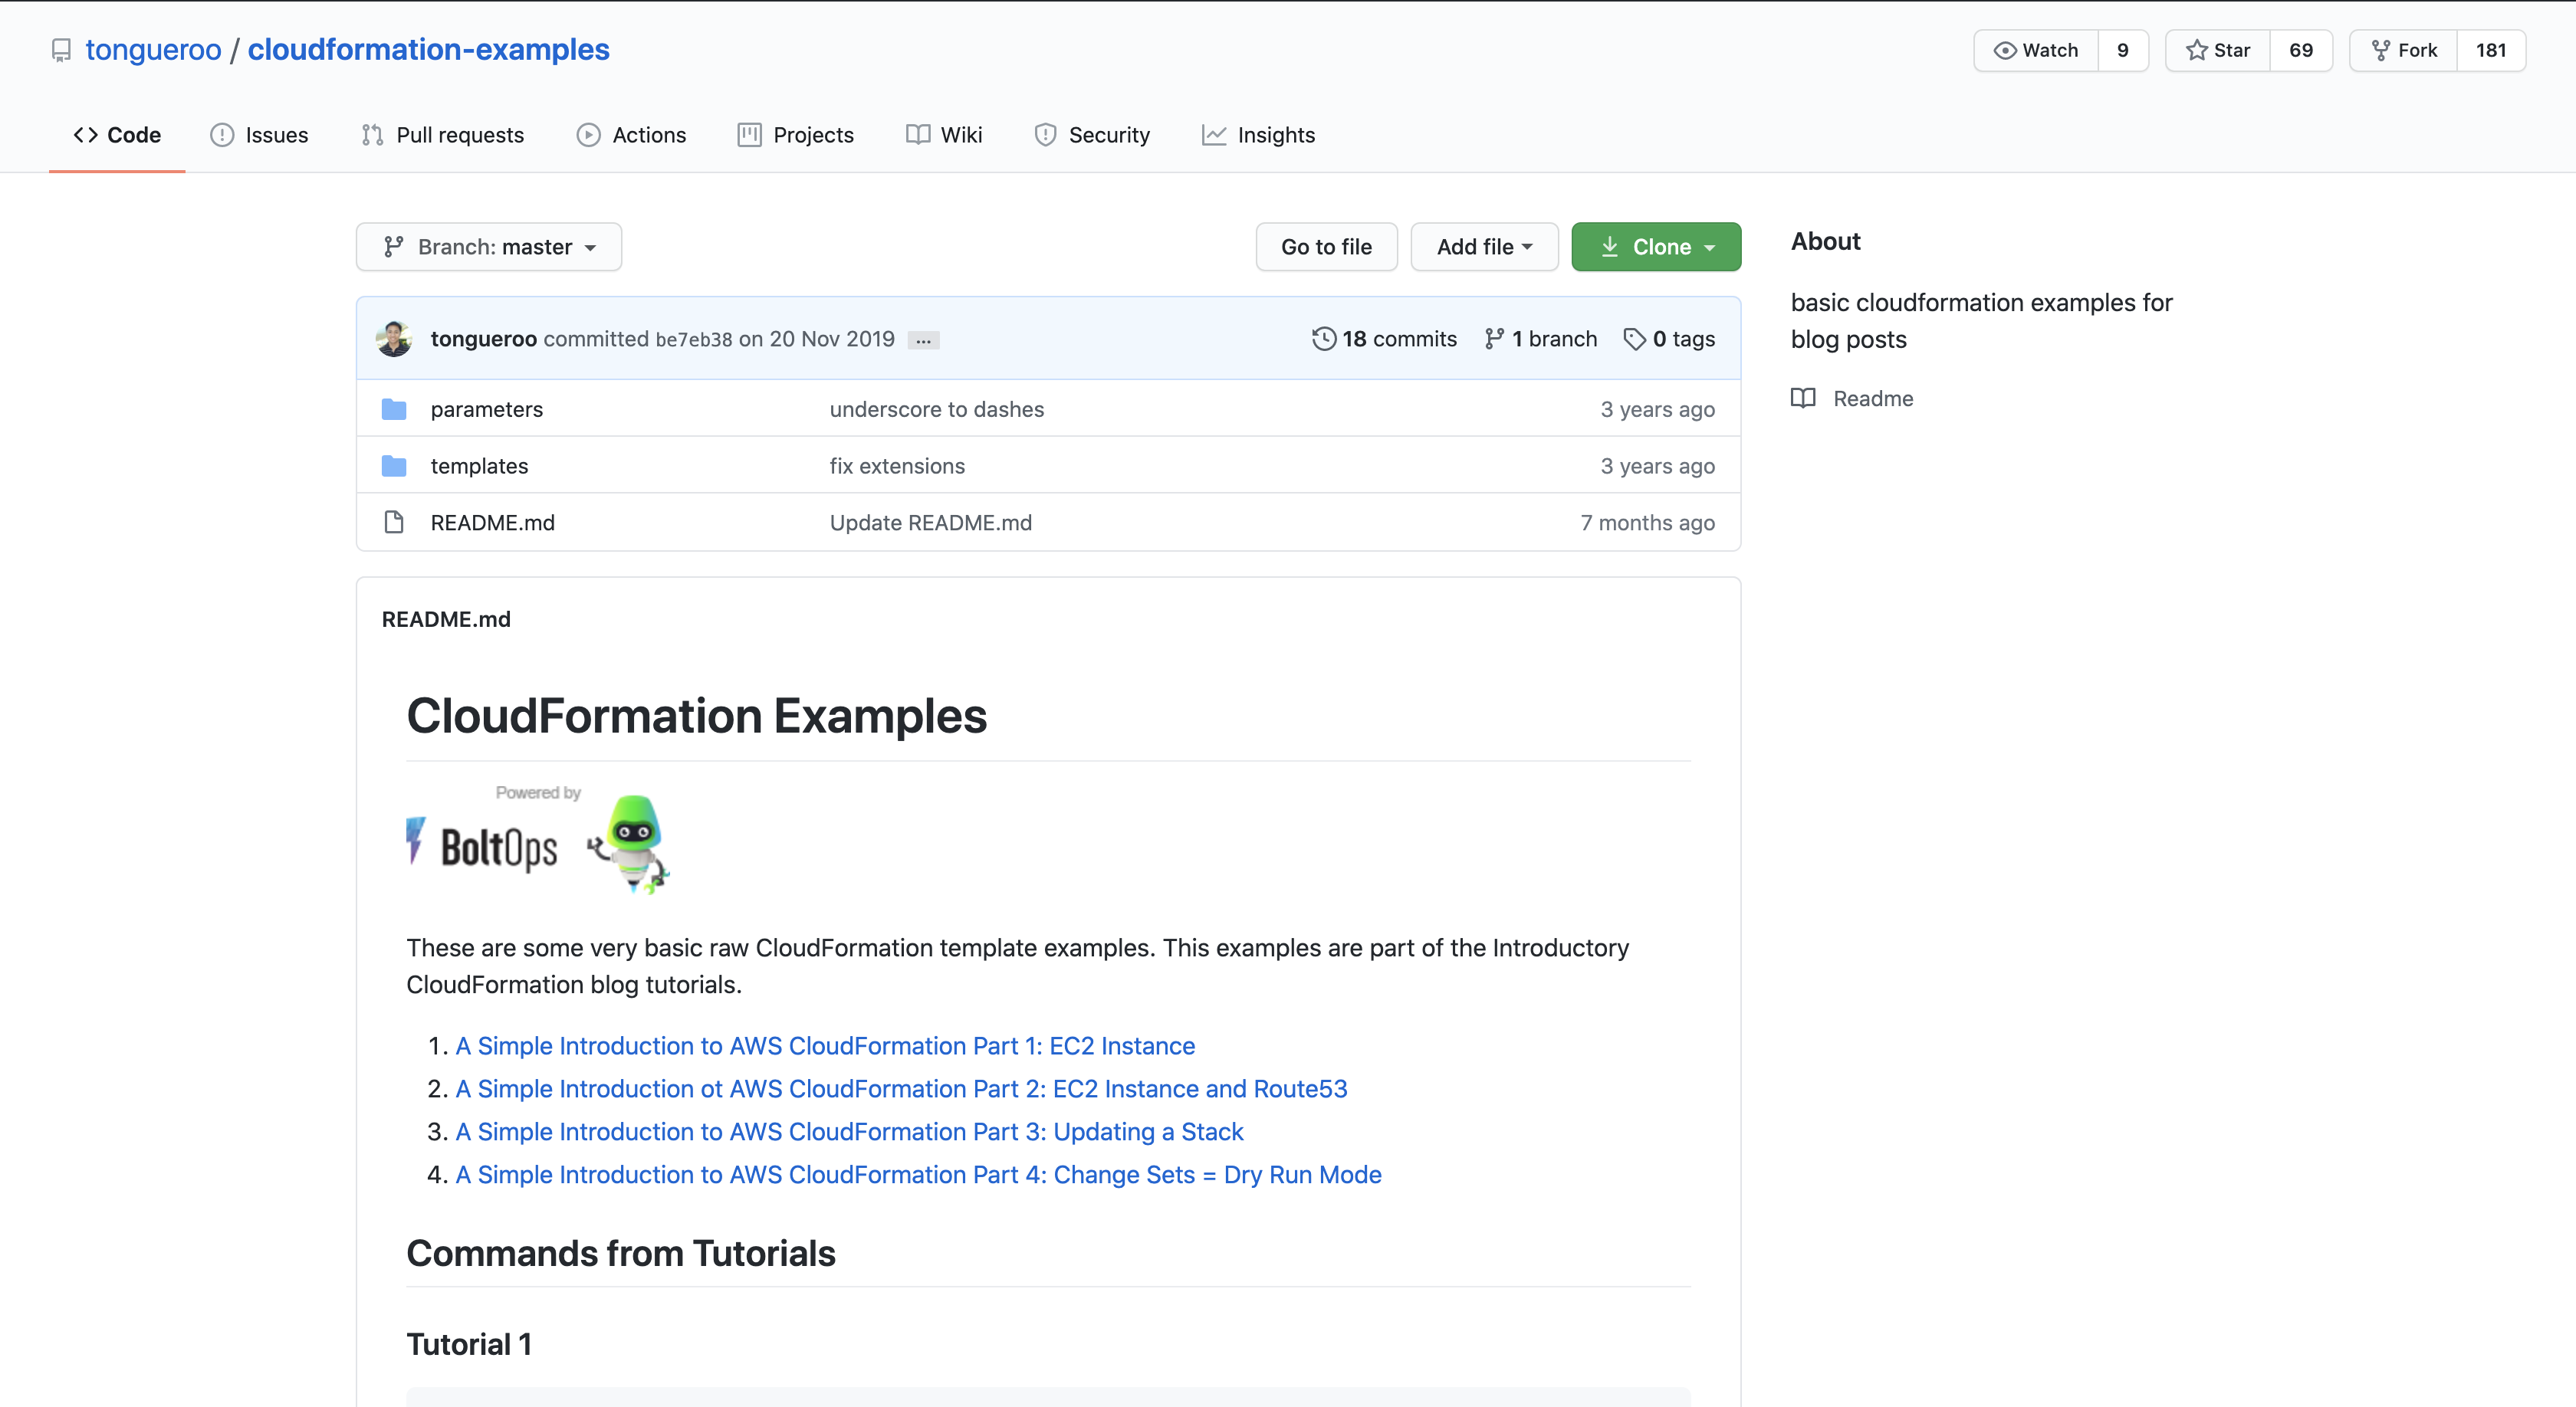Viewport: 2576px width, 1407px height.
Task: Click the templates folder icon
Action: point(394,466)
